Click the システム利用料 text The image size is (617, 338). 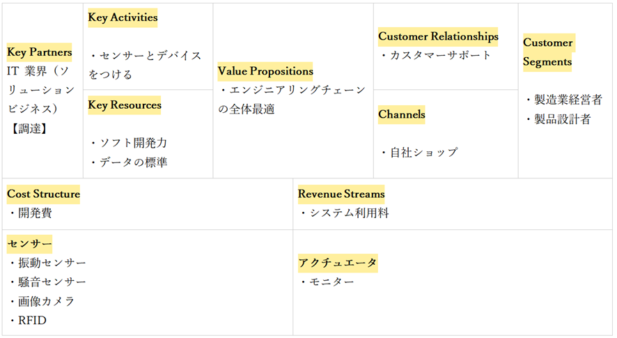[349, 213]
